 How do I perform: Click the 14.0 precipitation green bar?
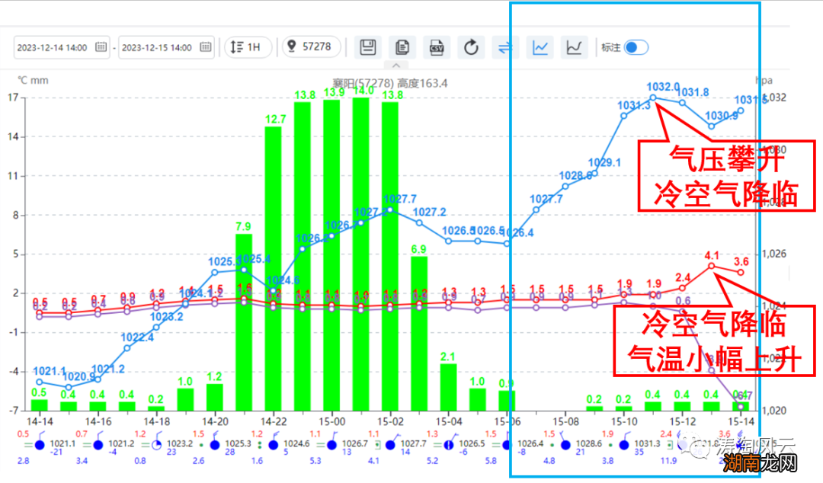click(x=360, y=251)
